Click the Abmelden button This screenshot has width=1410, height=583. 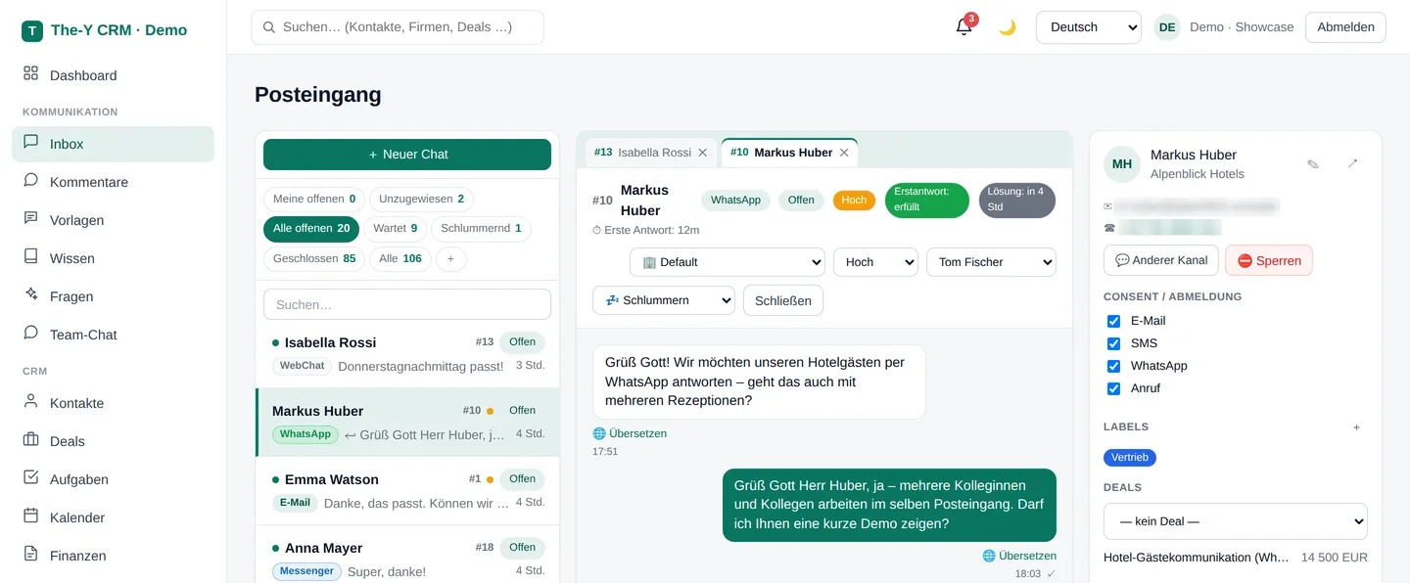[1345, 27]
